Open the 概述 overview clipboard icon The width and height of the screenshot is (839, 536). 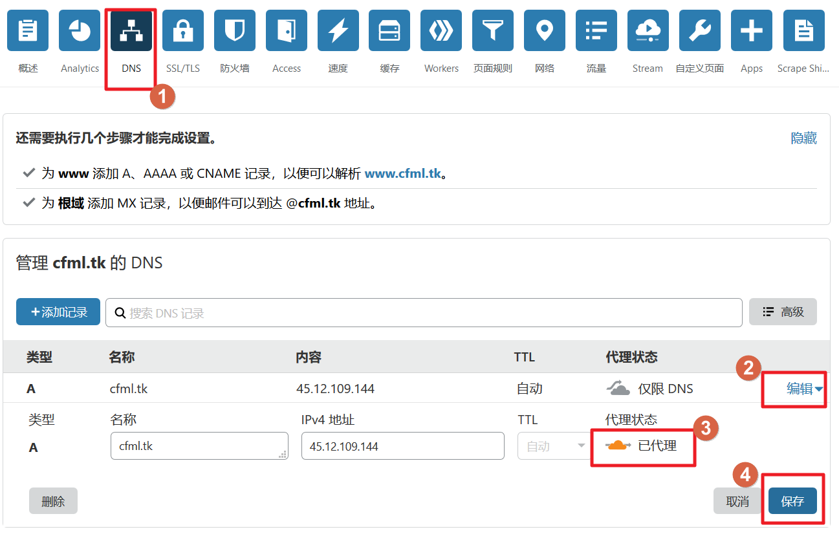28,31
